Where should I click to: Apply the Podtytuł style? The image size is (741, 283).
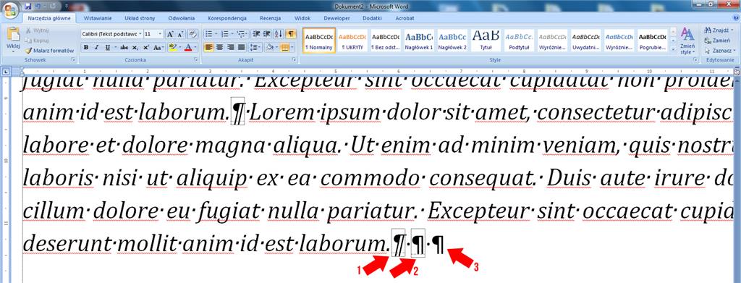pos(519,41)
